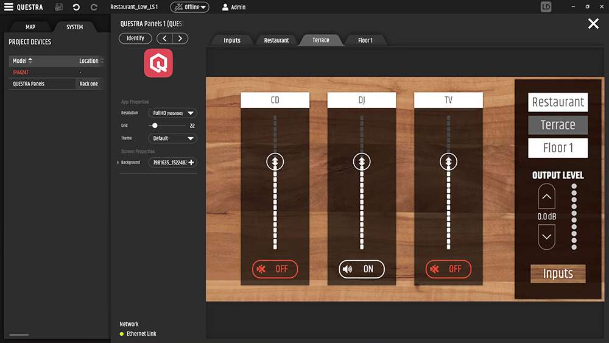This screenshot has height=343, width=609.
Task: Expand the Theme Default dropdown
Action: [172, 138]
